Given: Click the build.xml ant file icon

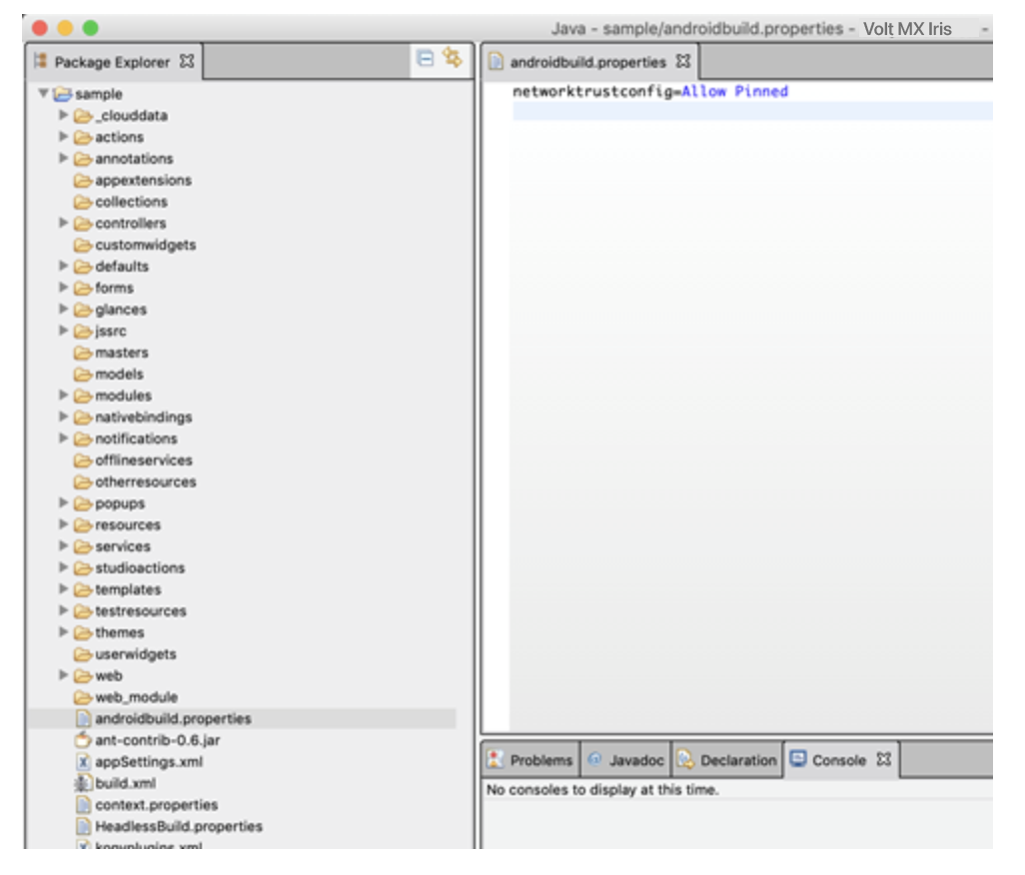Looking at the screenshot, I should (83, 783).
